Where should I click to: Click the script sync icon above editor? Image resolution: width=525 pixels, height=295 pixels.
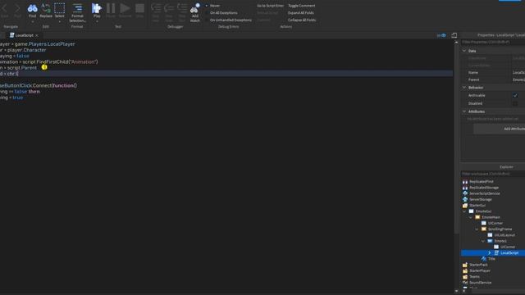tap(441, 35)
